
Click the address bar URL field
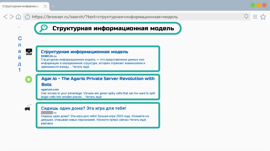click(136, 17)
